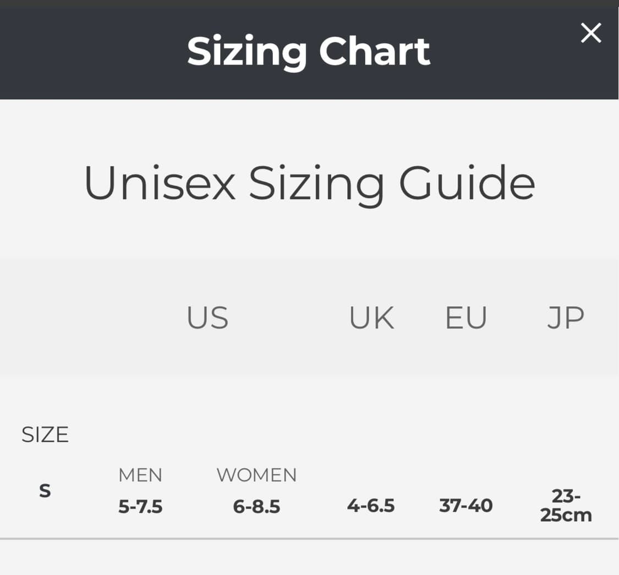Select the 23-25cm JP sizing value

566,505
